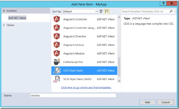Click the Add button
179x109 pixels.
click(x=147, y=102)
